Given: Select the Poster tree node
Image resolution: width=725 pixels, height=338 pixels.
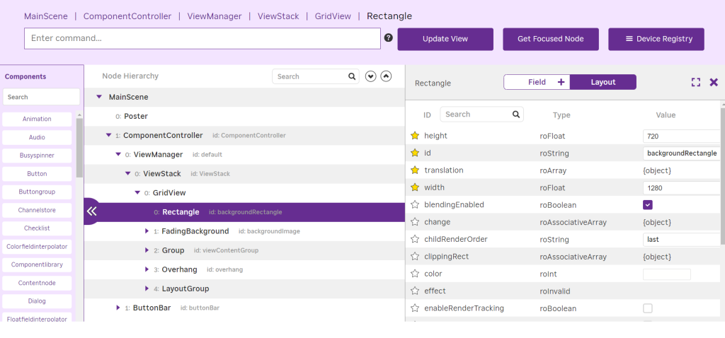Looking at the screenshot, I should coord(136,117).
